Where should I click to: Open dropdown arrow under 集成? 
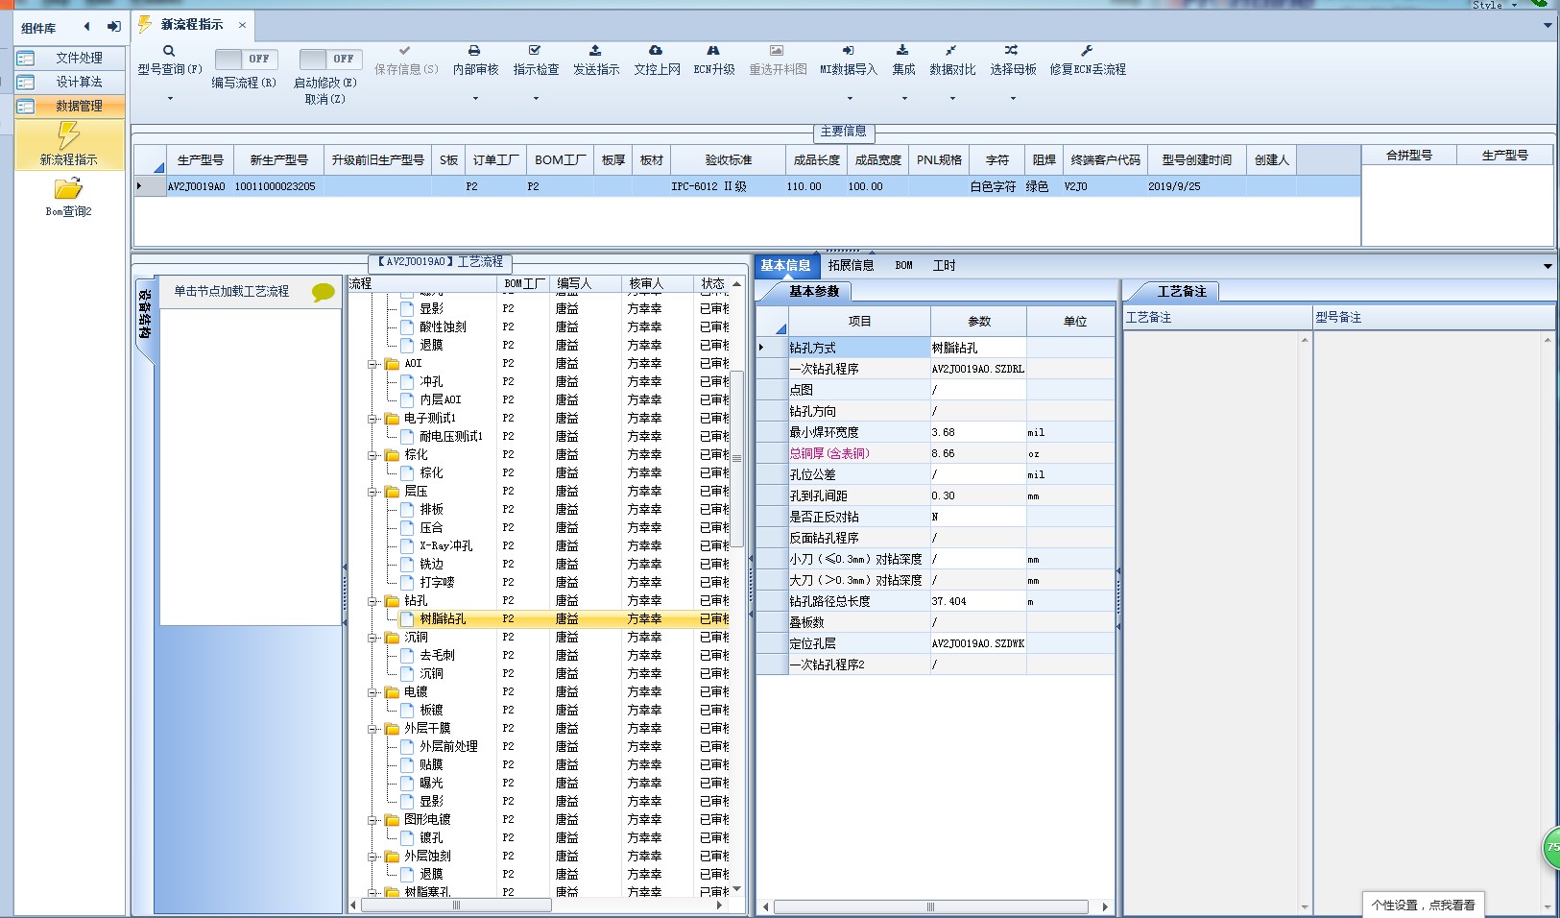(x=903, y=98)
